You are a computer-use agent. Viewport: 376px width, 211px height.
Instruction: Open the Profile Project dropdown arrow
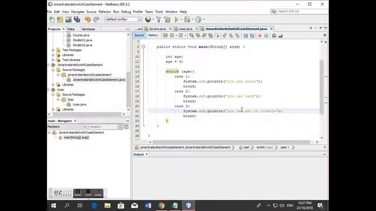pyautogui.click(x=204, y=19)
